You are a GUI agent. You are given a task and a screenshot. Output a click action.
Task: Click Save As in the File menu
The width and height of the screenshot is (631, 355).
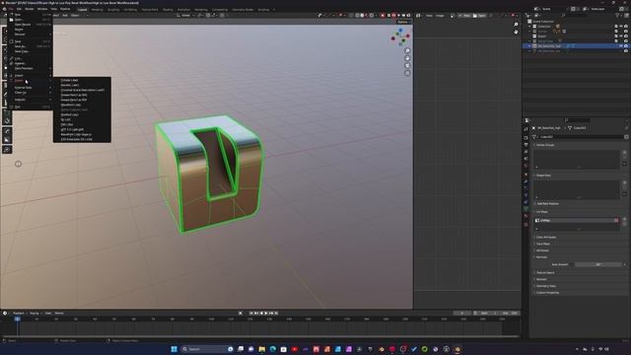click(20, 46)
